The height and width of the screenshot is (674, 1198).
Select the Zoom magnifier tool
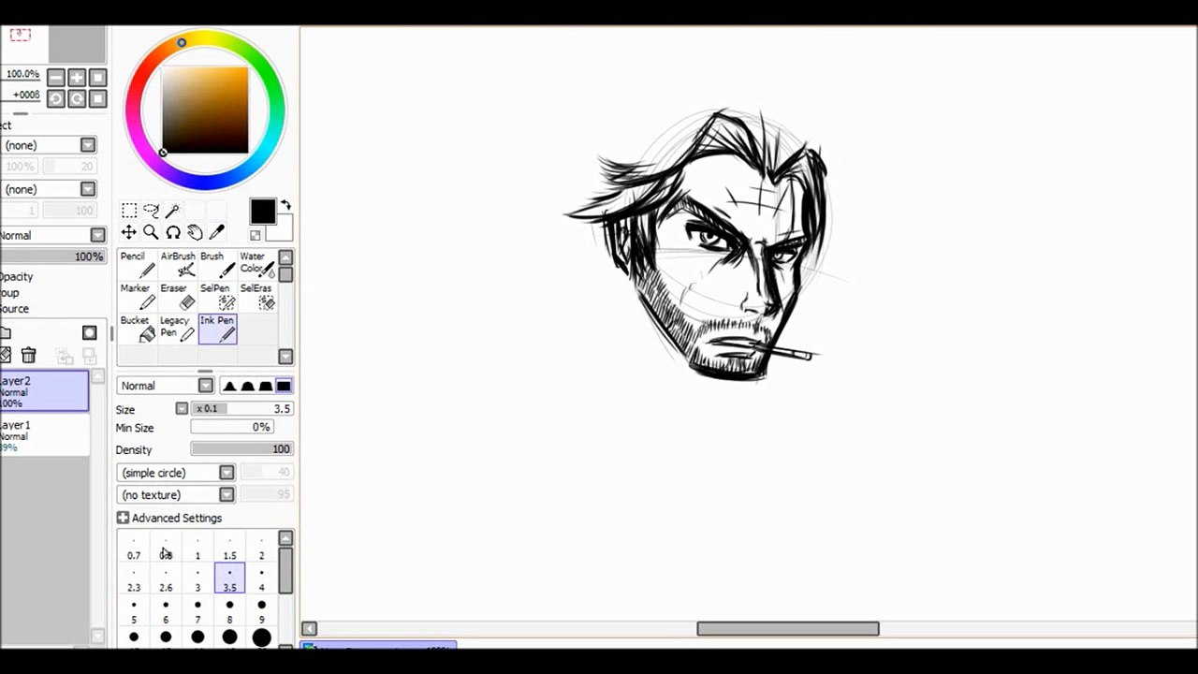coord(151,232)
